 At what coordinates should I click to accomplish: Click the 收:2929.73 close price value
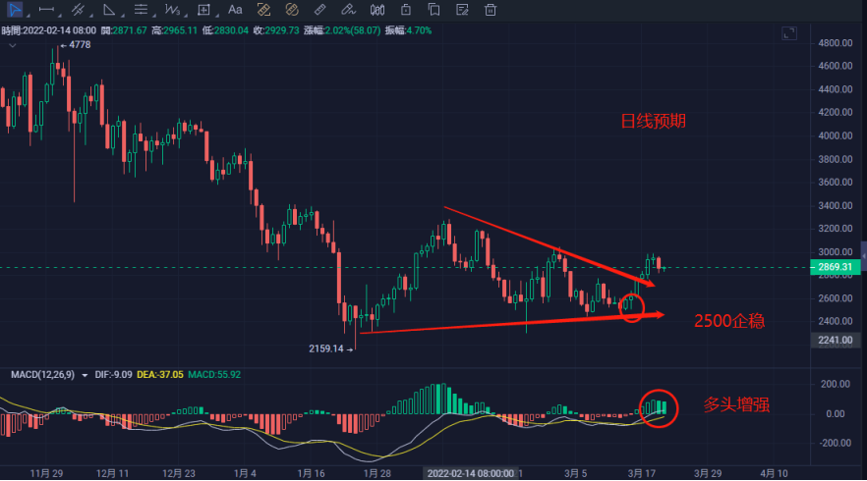click(x=276, y=30)
